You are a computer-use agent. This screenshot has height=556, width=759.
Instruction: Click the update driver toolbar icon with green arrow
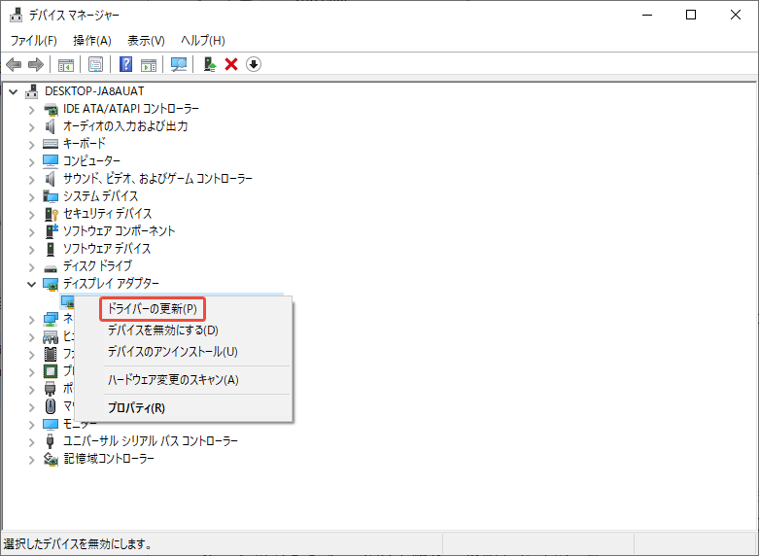210,64
